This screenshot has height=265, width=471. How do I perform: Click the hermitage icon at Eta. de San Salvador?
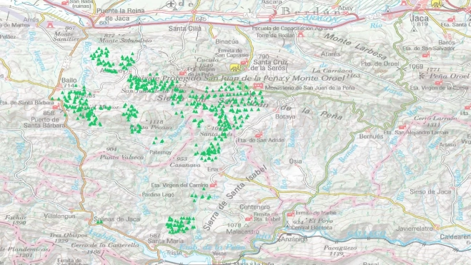point(426,54)
